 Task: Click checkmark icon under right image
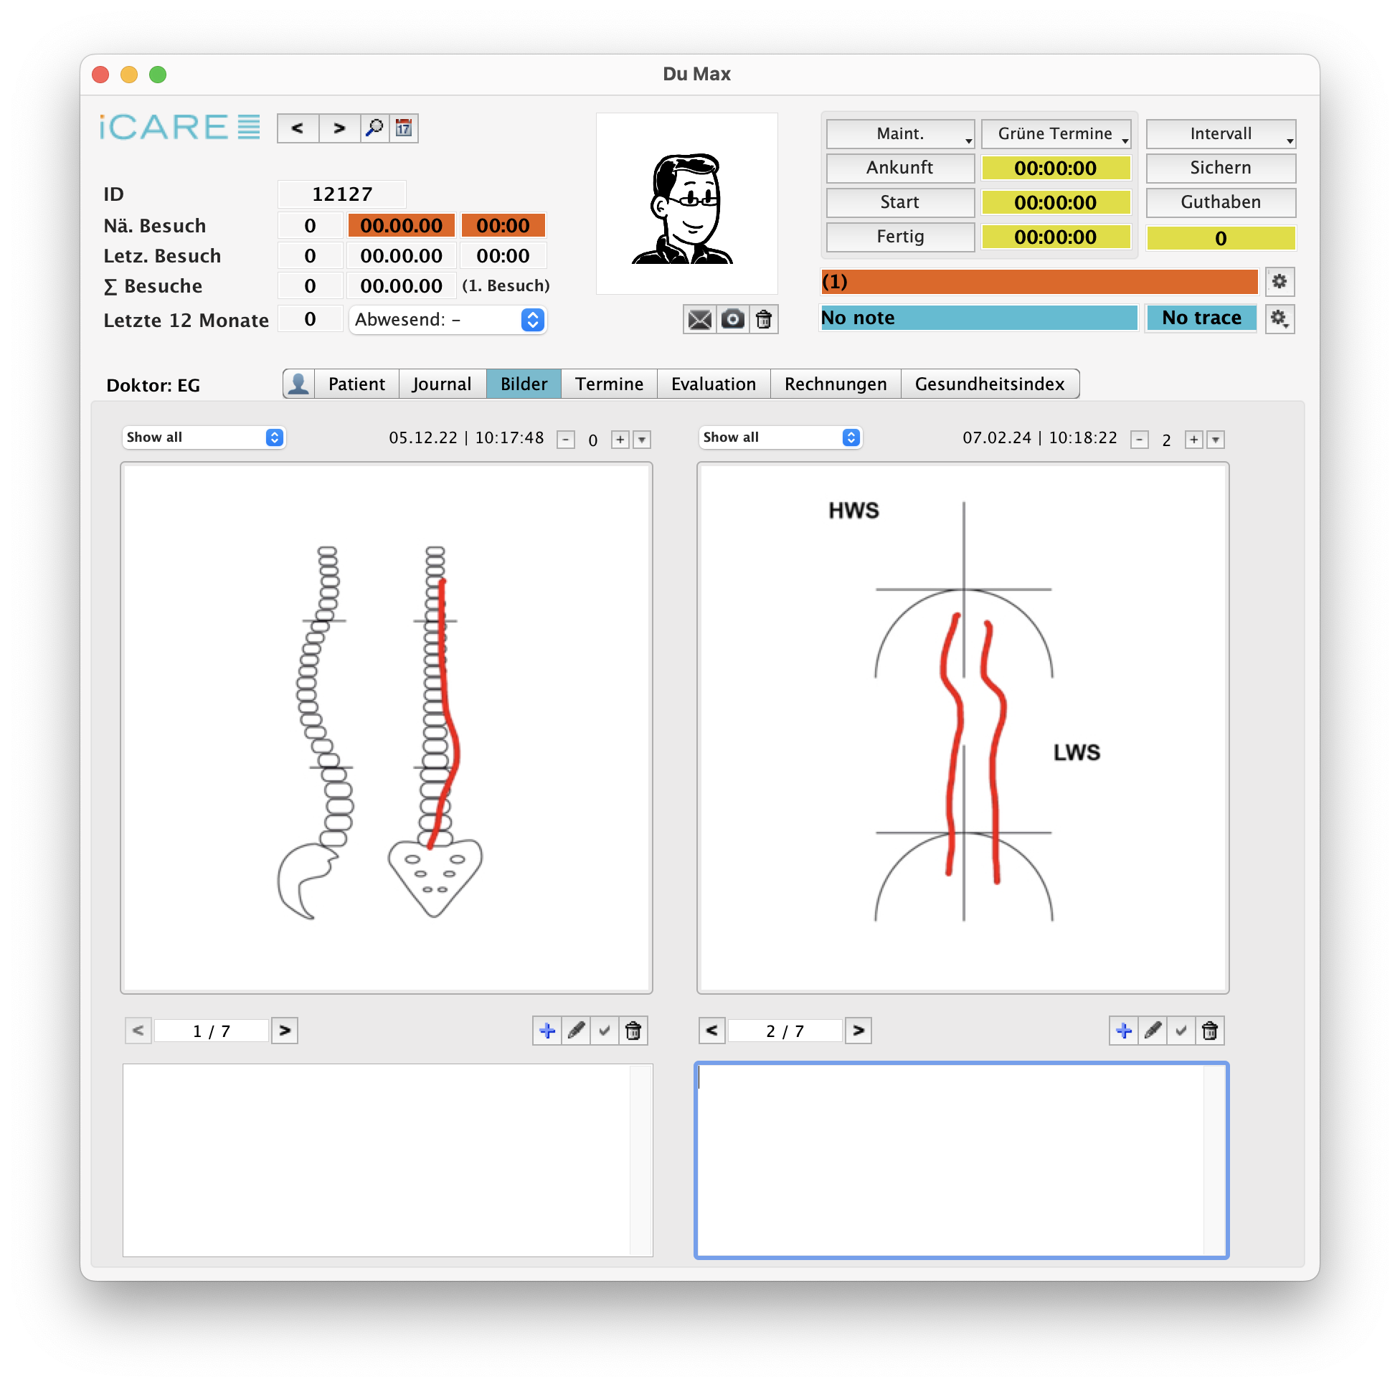[1181, 1031]
